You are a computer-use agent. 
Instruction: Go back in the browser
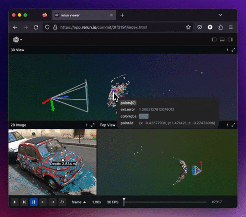tap(15, 27)
